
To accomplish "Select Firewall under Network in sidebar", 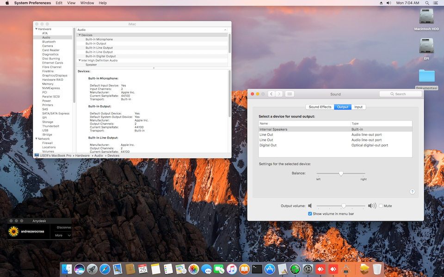I will 48,143.
